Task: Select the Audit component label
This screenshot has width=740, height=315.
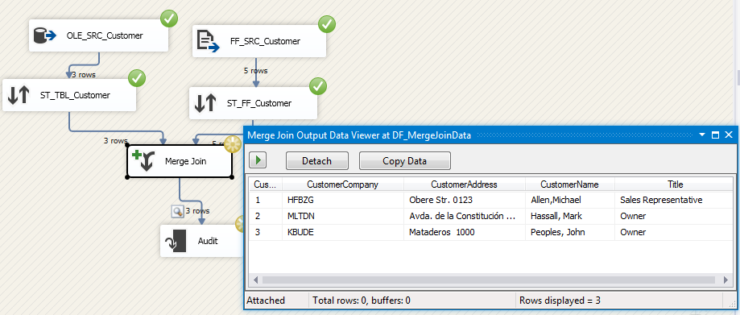Action: coord(208,241)
